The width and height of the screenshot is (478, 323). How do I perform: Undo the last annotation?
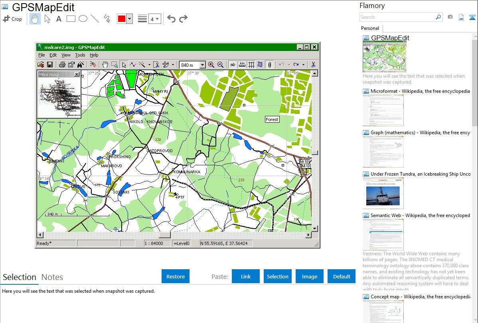171,19
